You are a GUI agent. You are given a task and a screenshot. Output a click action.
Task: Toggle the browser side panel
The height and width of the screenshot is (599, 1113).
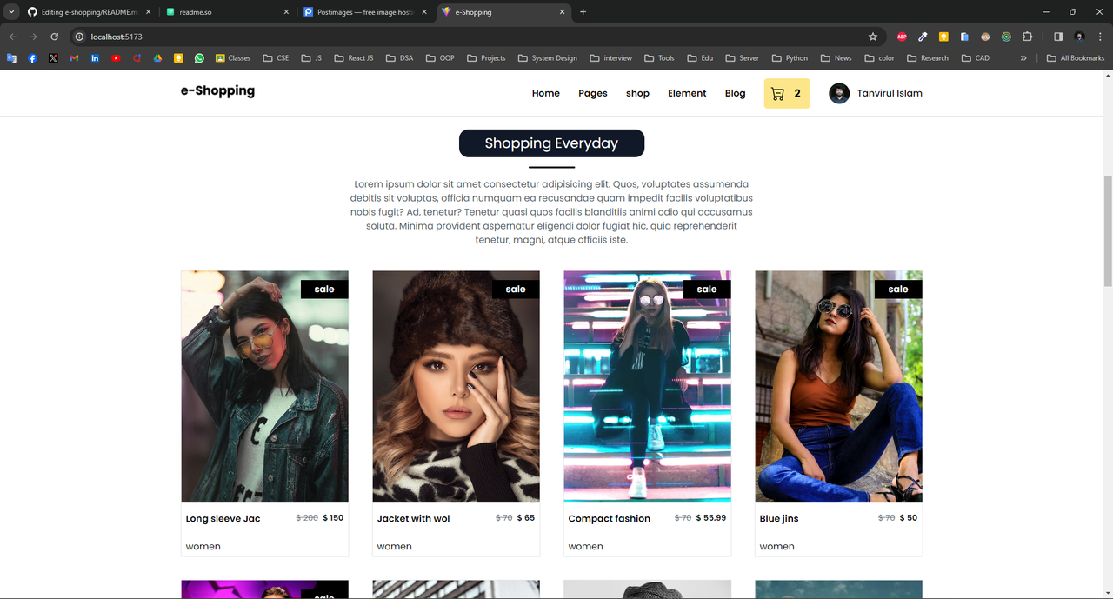[1058, 37]
